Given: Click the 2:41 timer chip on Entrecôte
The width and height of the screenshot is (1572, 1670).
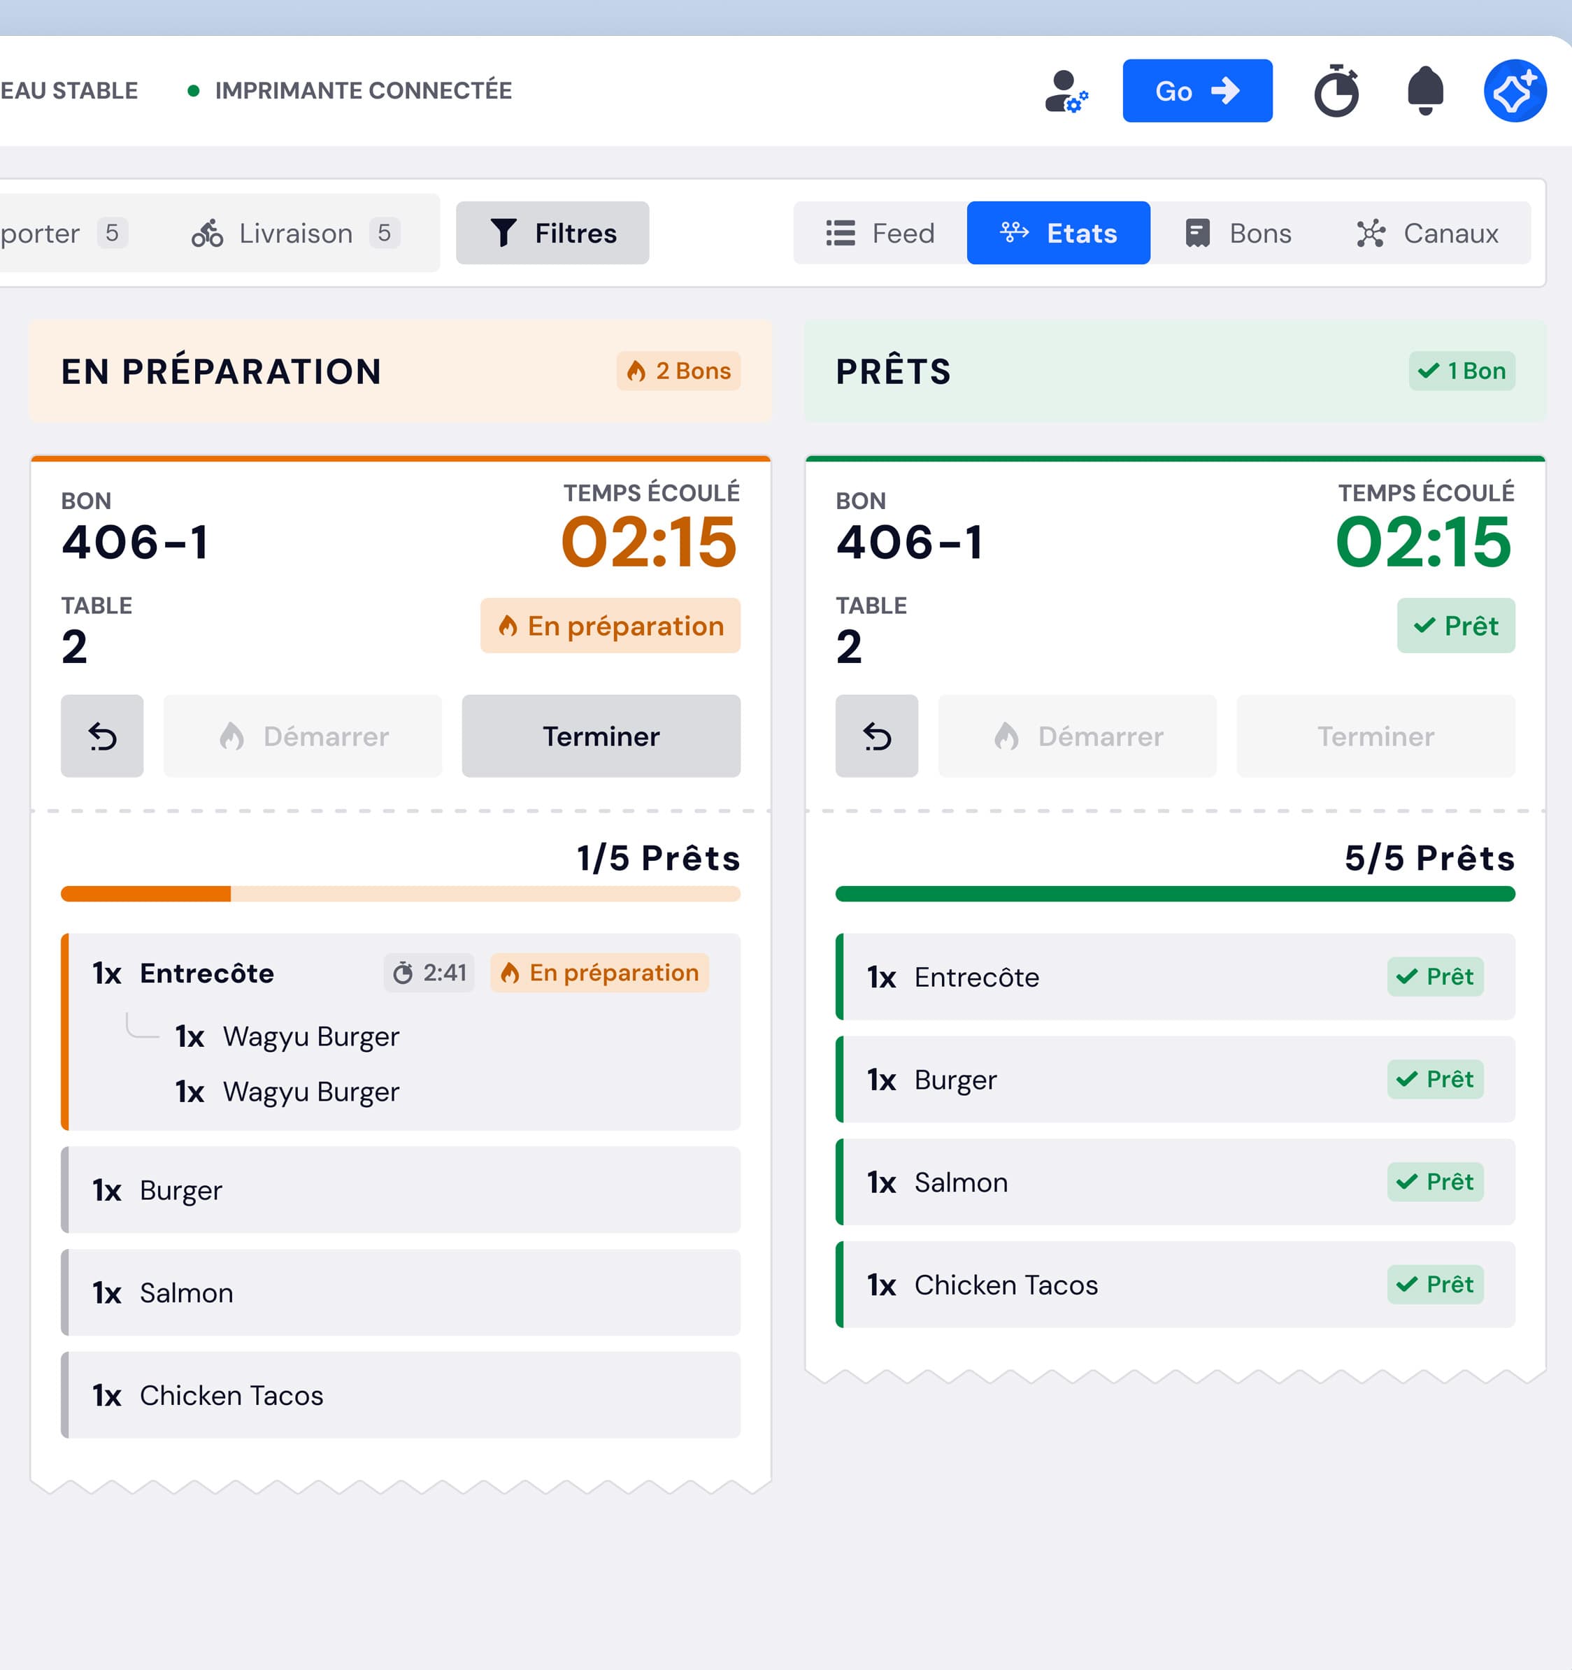Looking at the screenshot, I should point(429,973).
